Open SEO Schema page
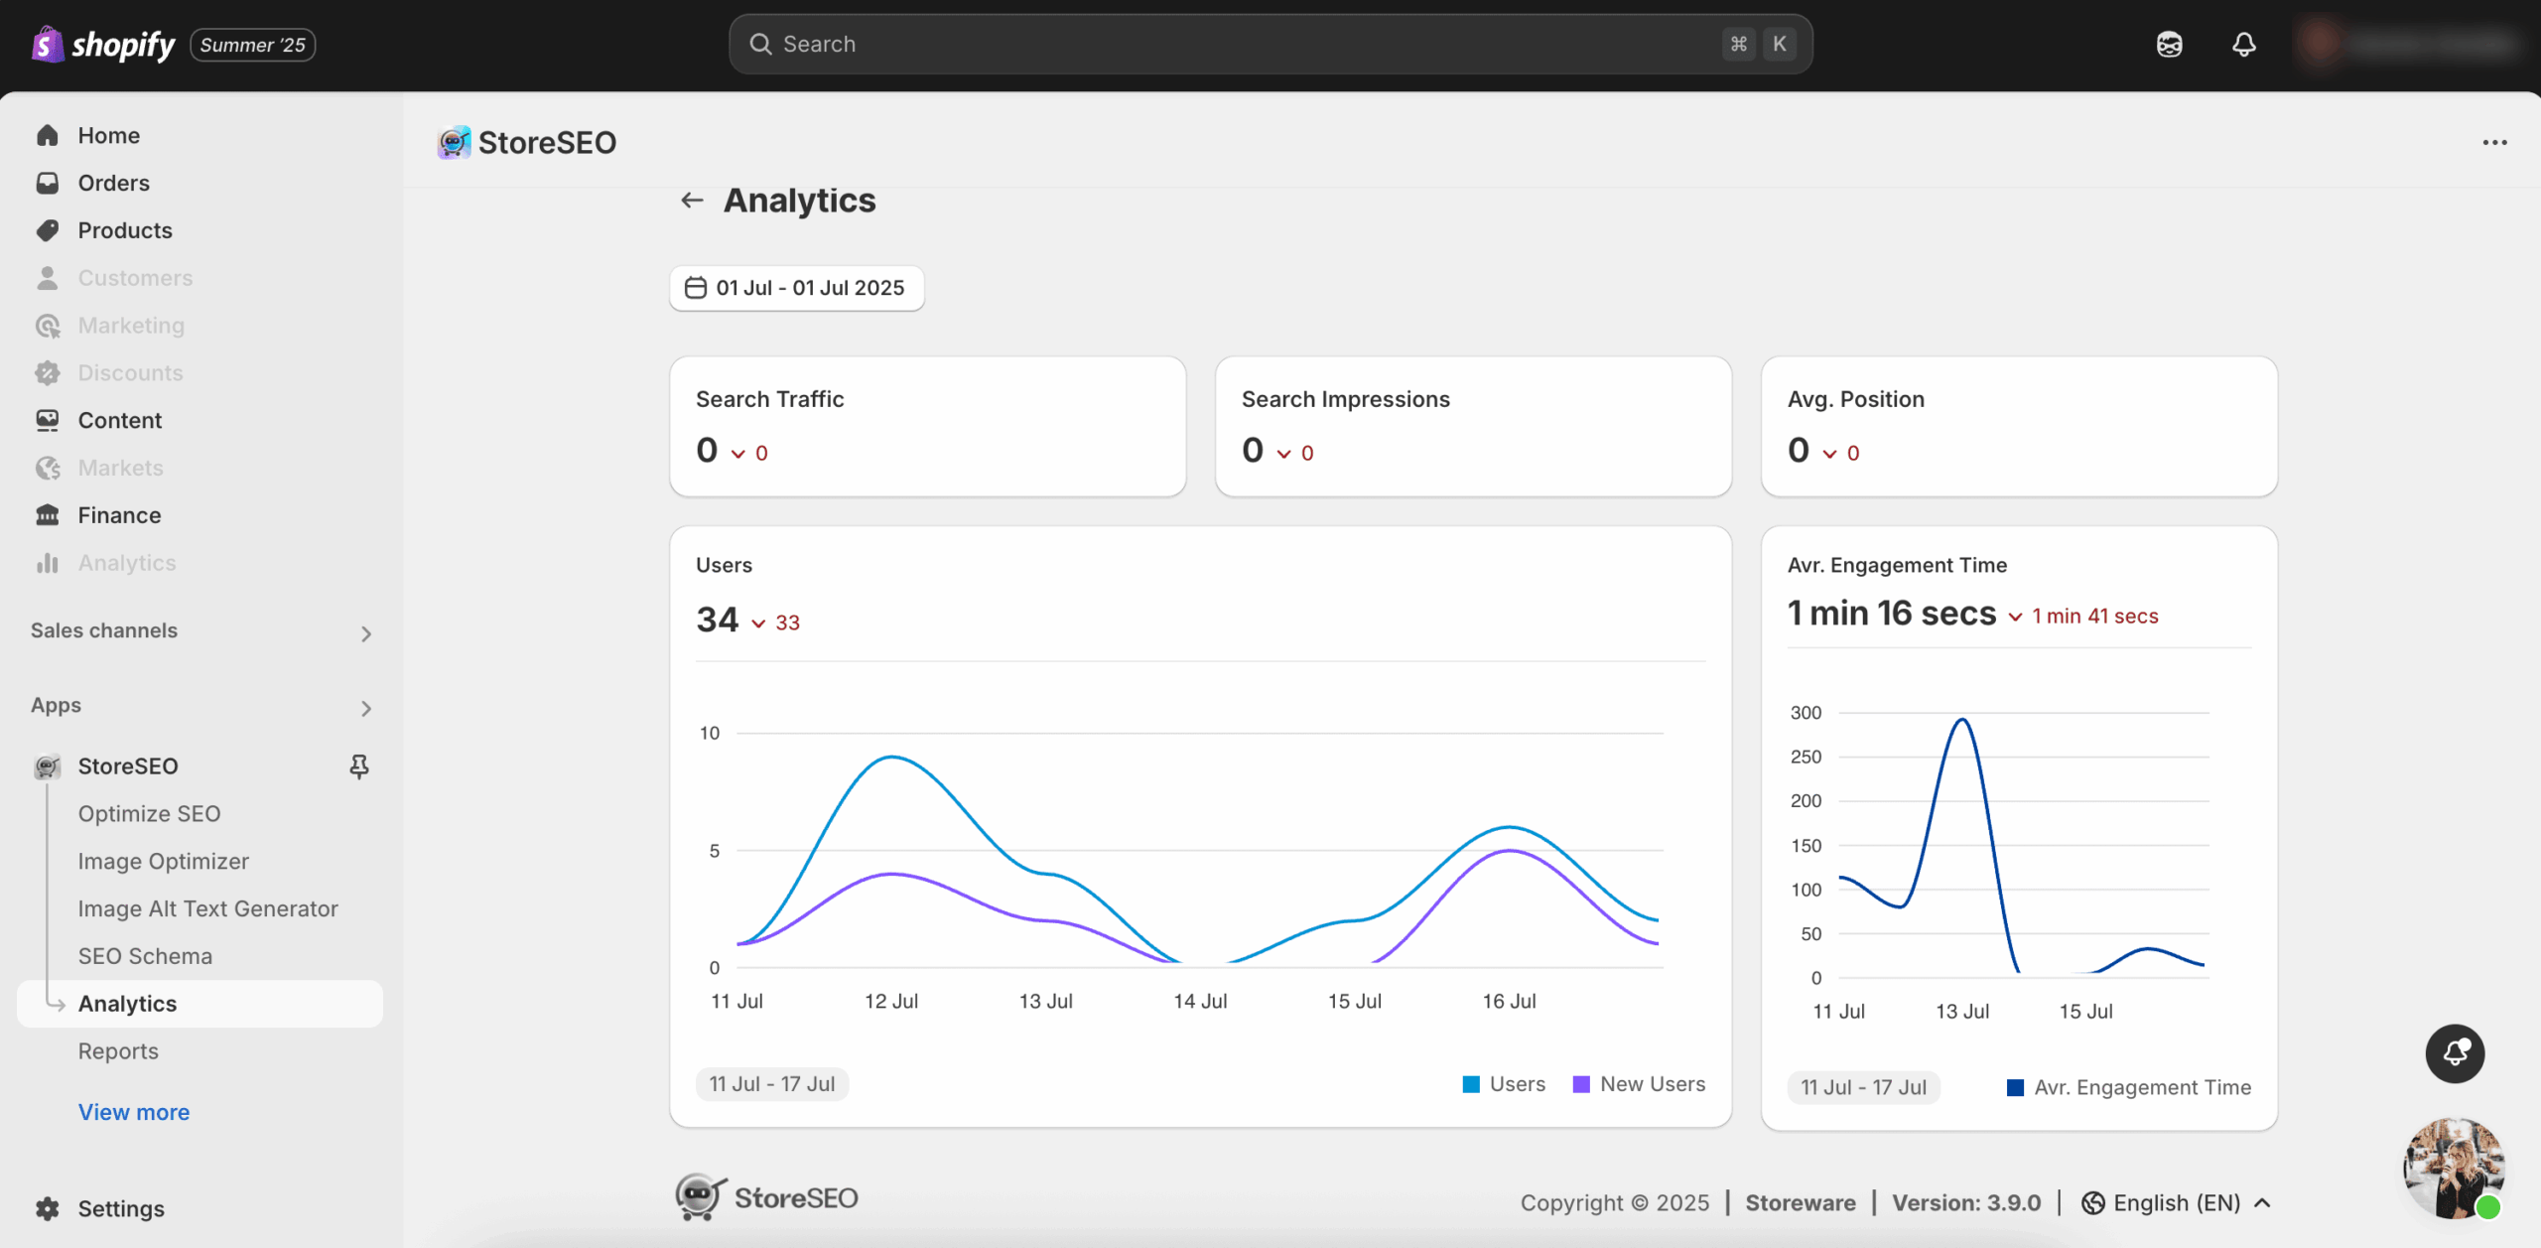The width and height of the screenshot is (2541, 1248). 145,956
